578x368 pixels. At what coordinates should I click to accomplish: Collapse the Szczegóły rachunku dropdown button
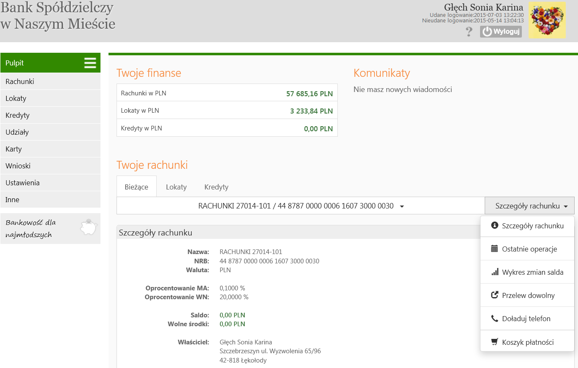point(529,206)
